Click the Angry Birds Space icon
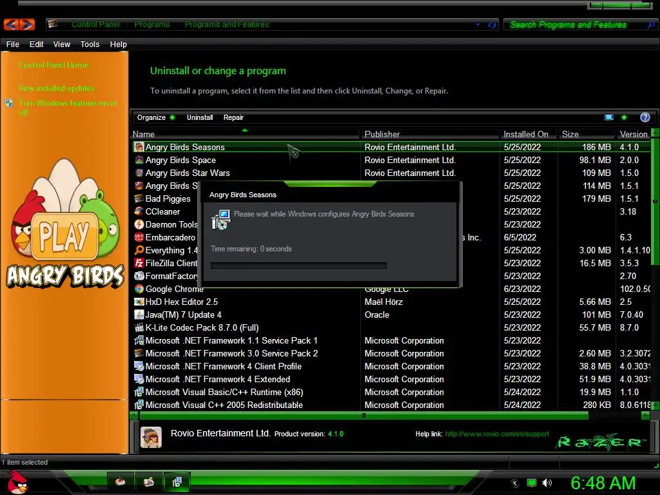 139,160
